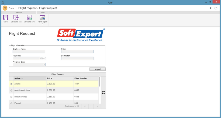The image size is (221, 118).
Task: Click flight number 6656 cell
Action: click(x=86, y=97)
